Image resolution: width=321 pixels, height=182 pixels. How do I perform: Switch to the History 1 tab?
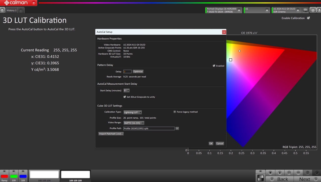tap(12, 10)
